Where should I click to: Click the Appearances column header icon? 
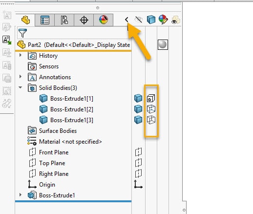point(163,20)
